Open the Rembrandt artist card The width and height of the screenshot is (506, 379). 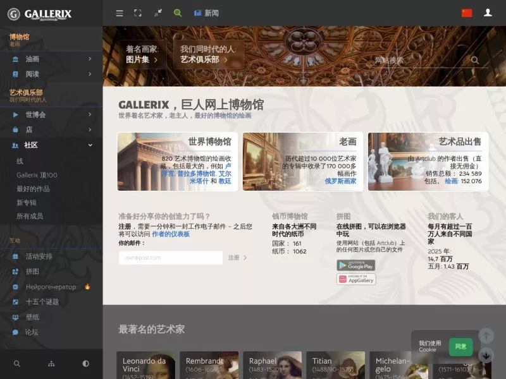[x=209, y=365]
